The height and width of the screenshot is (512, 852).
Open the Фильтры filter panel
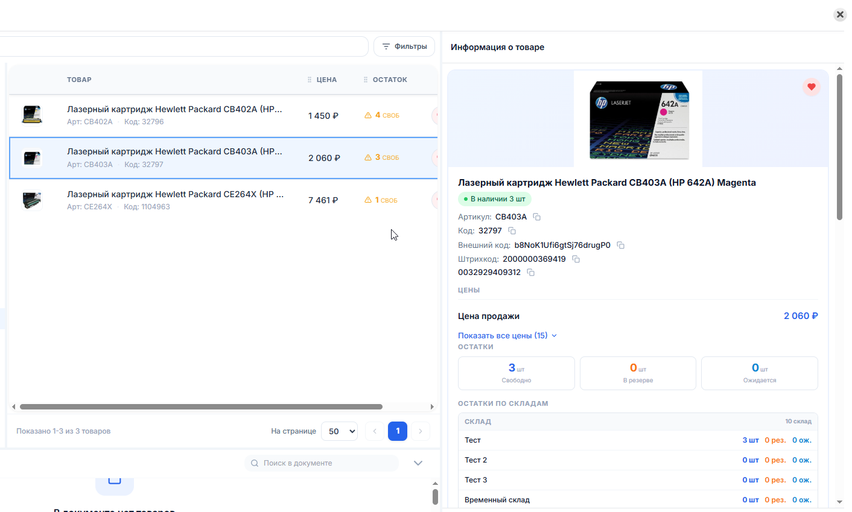point(404,46)
